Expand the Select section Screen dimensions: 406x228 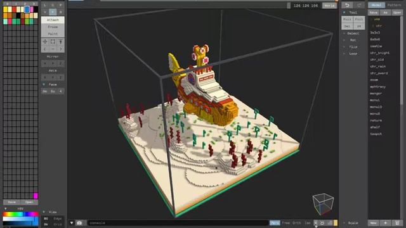click(344, 34)
